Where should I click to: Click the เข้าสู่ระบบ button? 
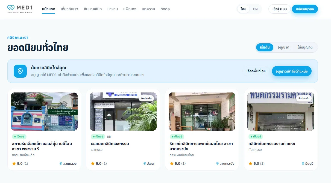279,9
